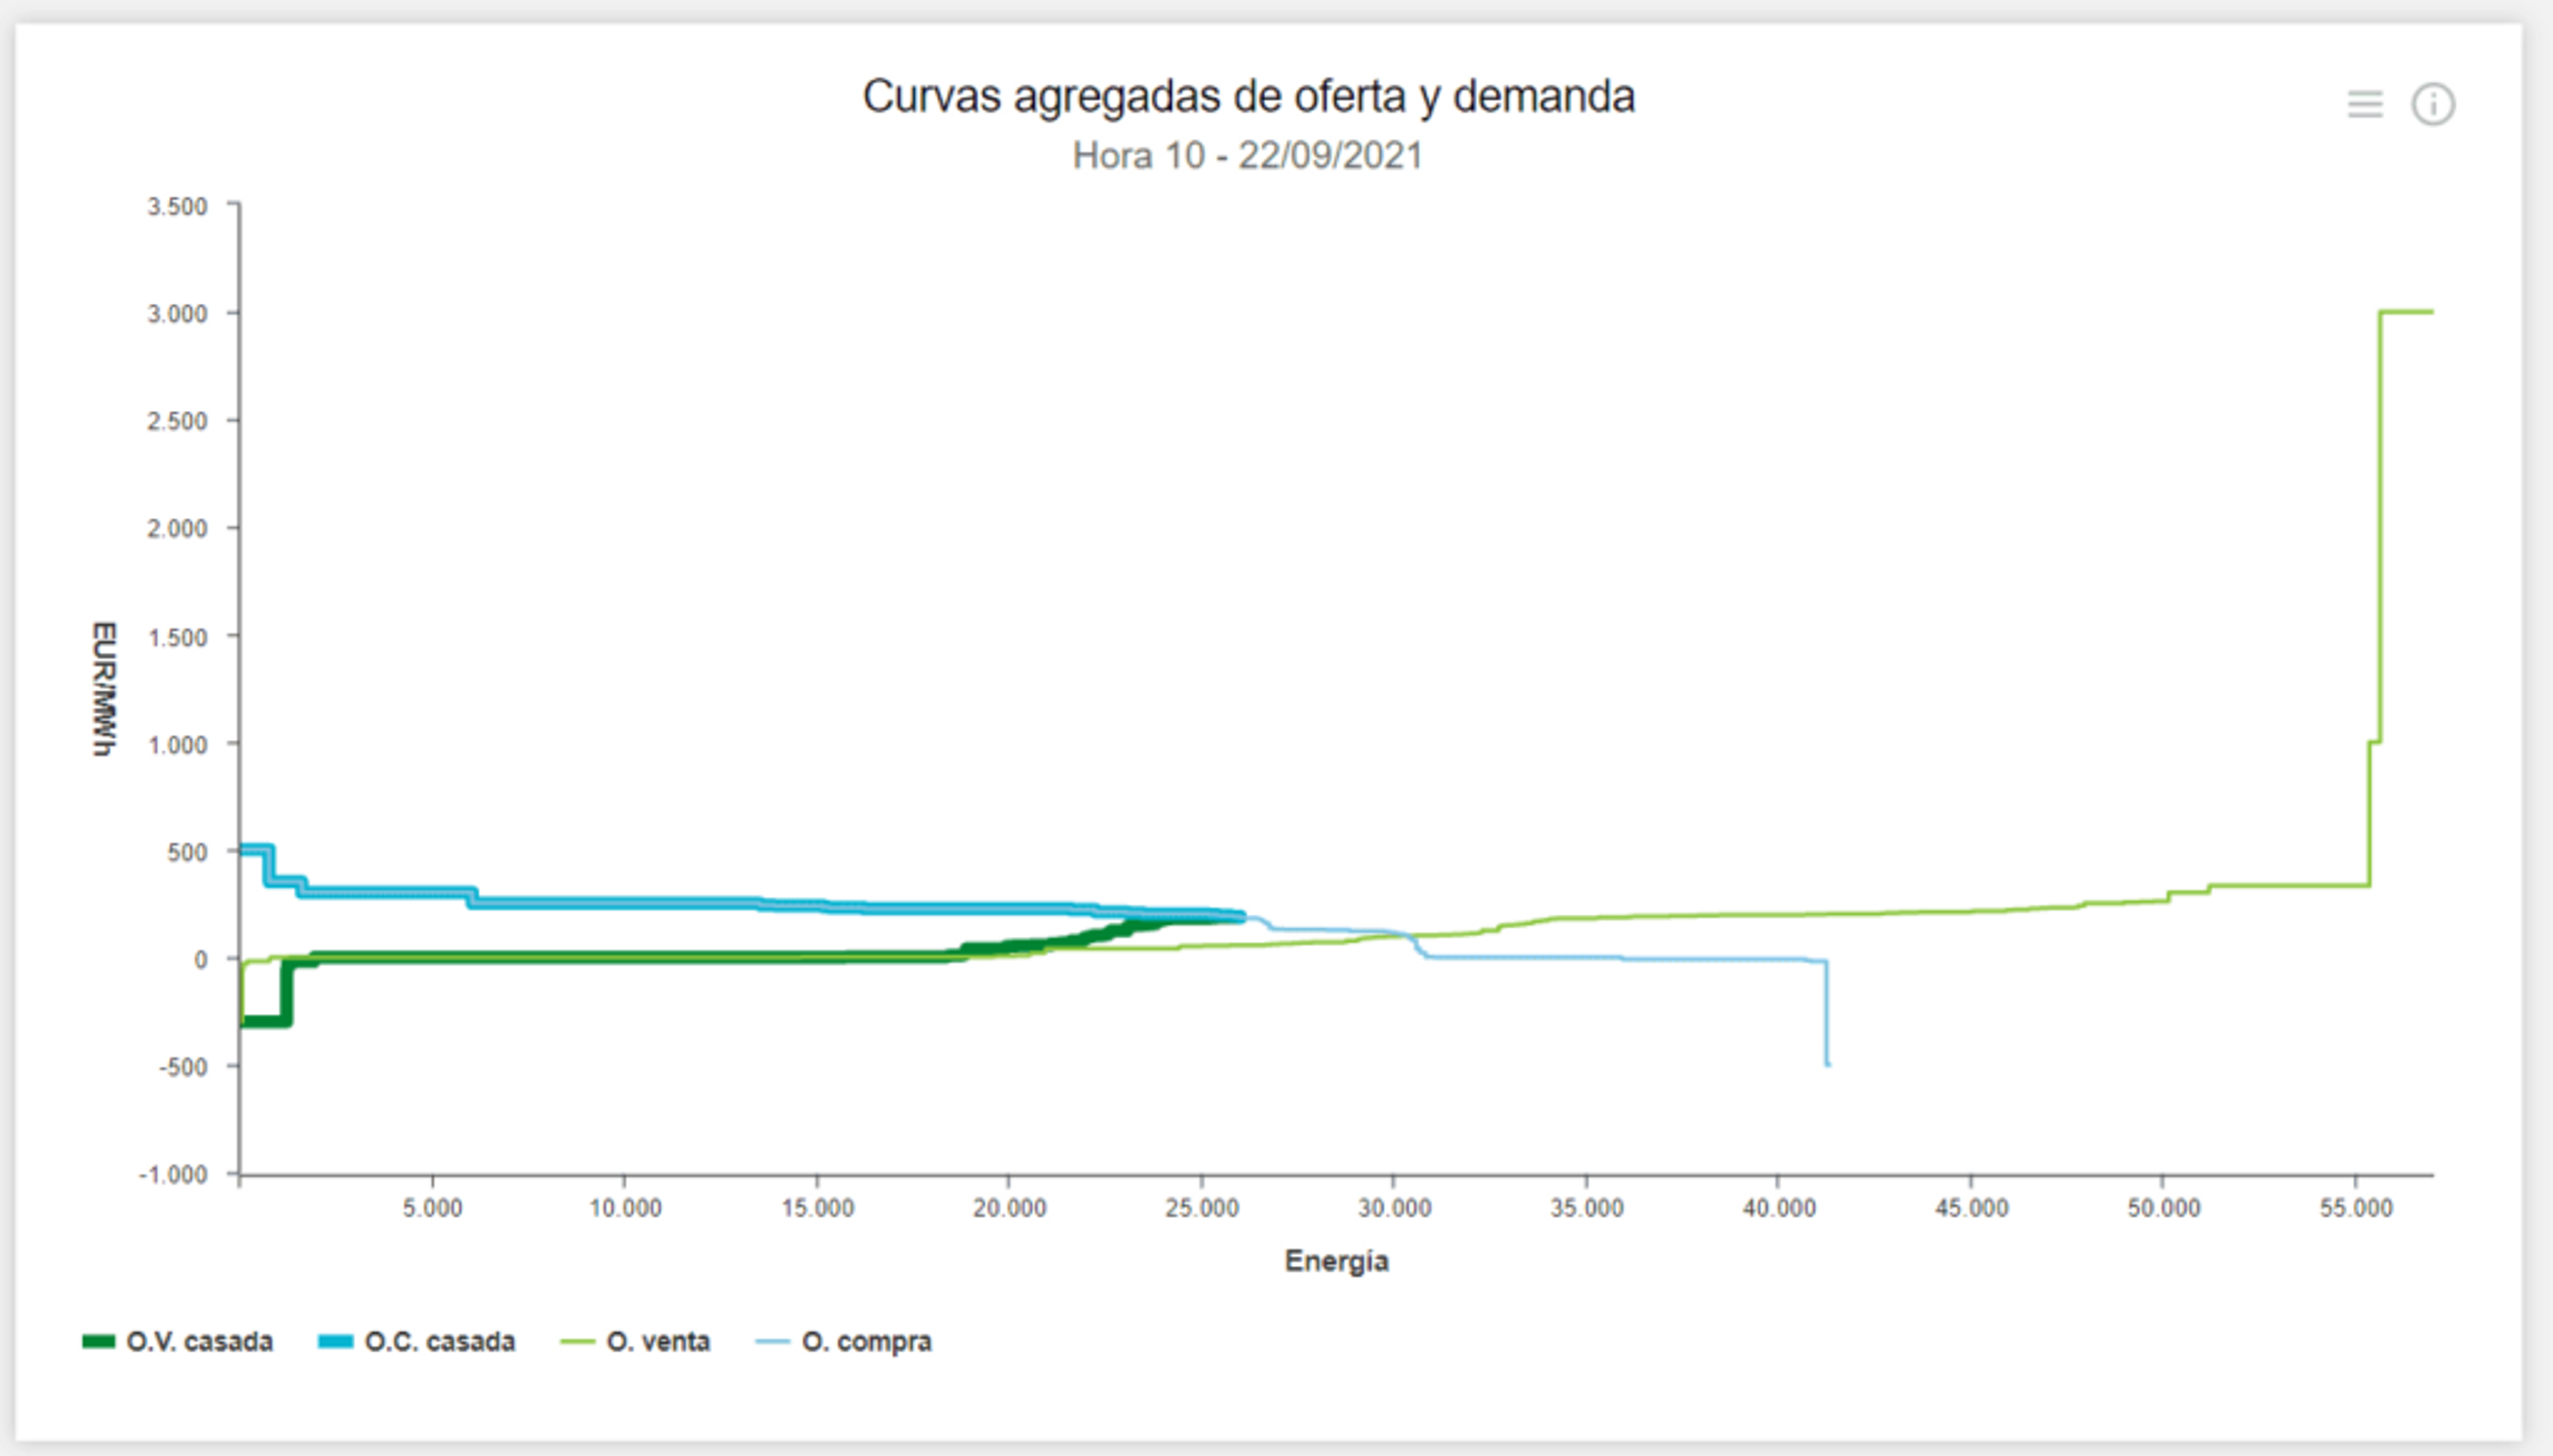Screen dimensions: 2553x1456
Task: Click the chart title Curvas agregadas
Action: (x=1248, y=97)
